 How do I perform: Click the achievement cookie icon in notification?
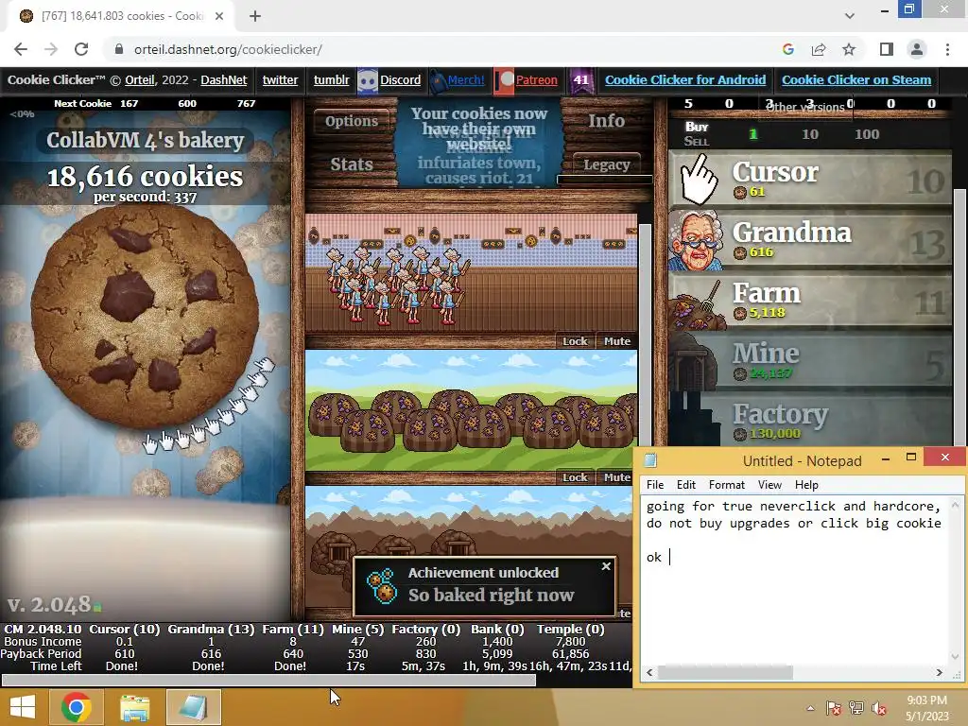pyautogui.click(x=382, y=586)
